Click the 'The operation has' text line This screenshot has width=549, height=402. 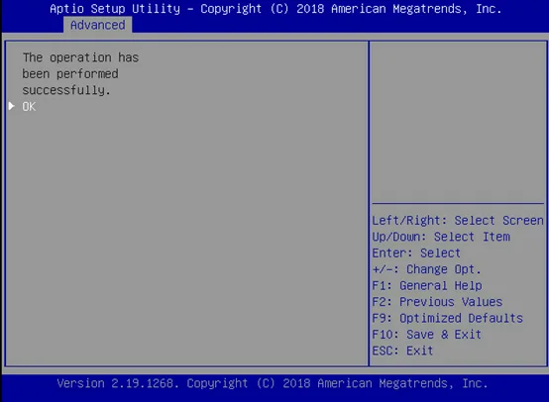click(x=80, y=57)
